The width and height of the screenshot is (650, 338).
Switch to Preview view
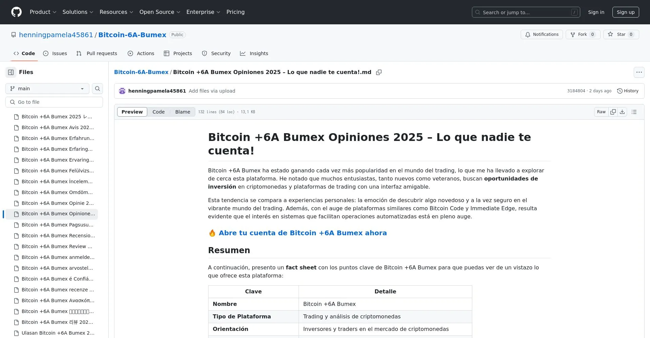coord(132,112)
